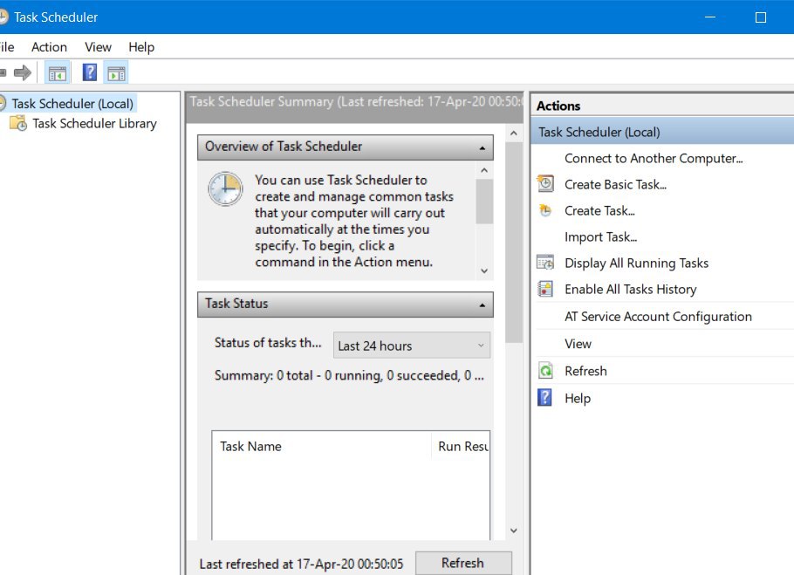The height and width of the screenshot is (575, 794).
Task: Open the View menu in menu bar
Action: click(98, 47)
